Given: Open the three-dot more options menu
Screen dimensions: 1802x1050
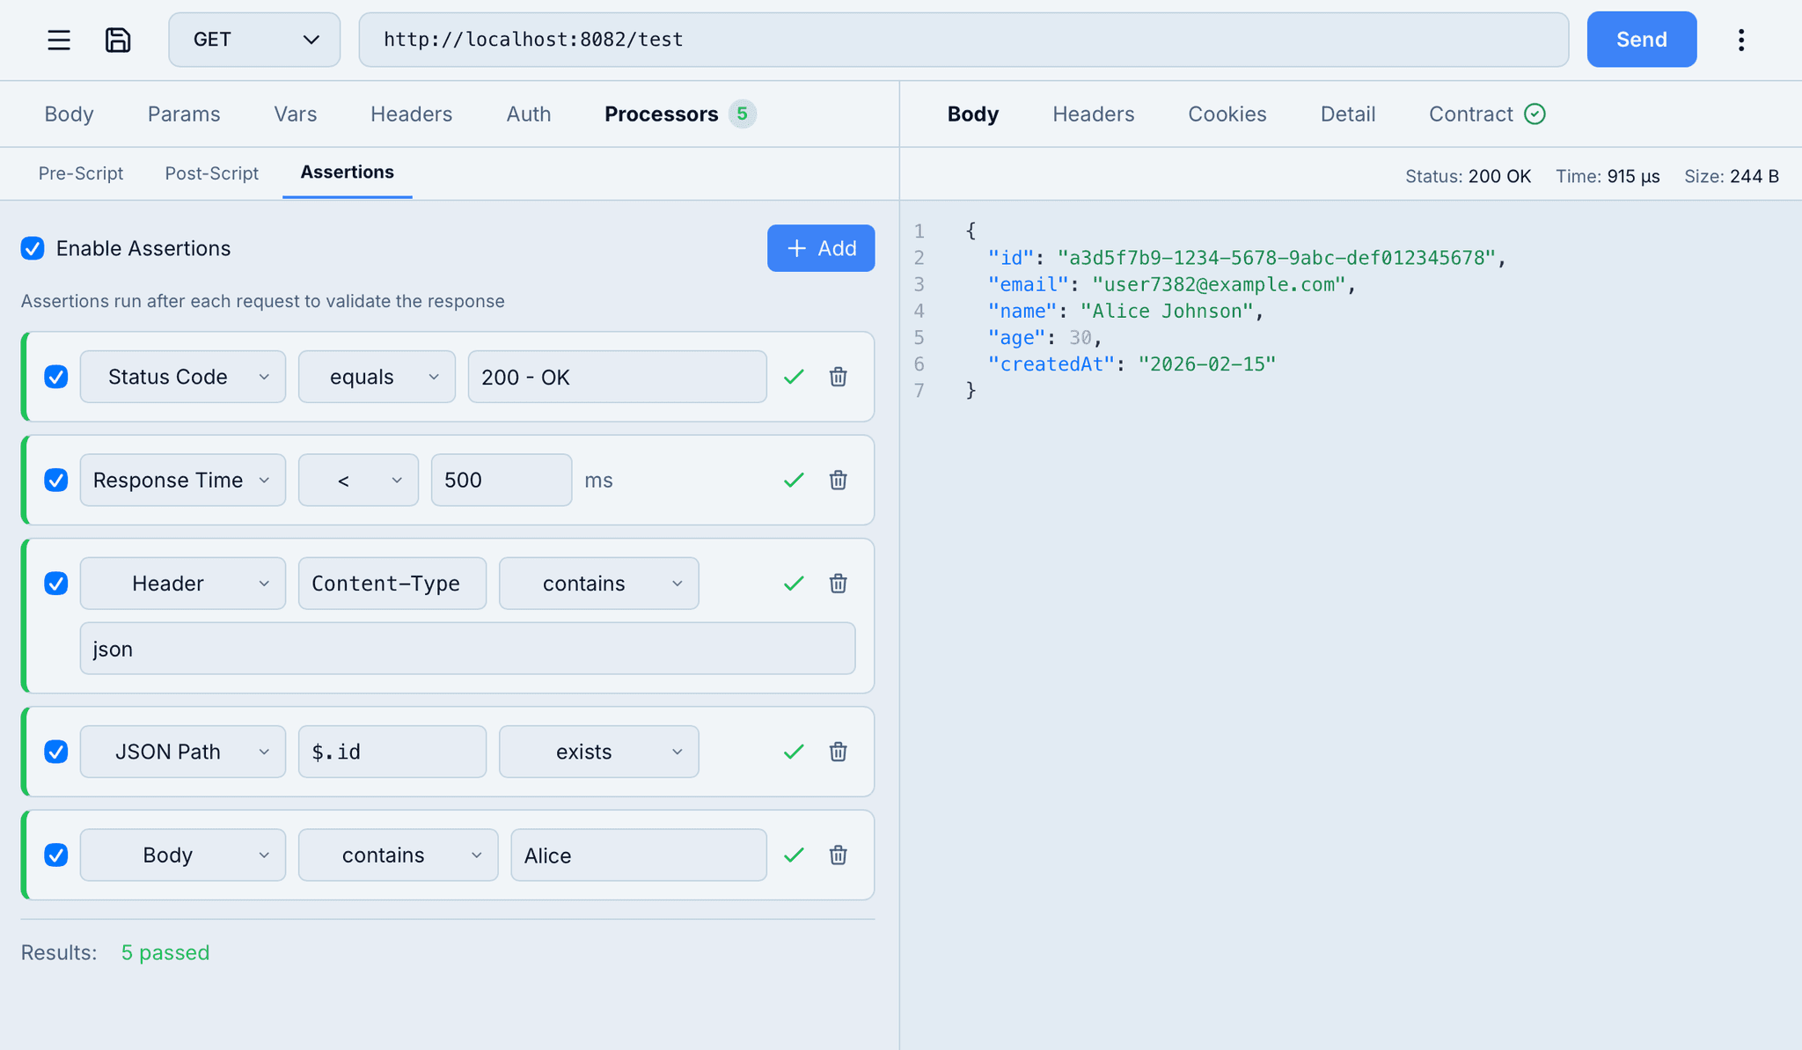Looking at the screenshot, I should tap(1740, 40).
